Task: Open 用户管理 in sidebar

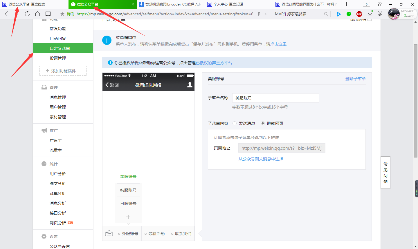Action: tap(58, 107)
